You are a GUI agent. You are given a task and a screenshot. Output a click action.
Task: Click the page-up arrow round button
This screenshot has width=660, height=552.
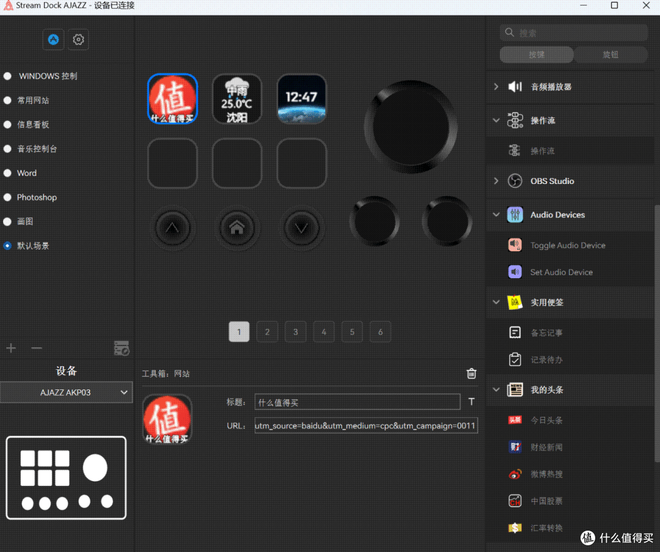tap(172, 228)
